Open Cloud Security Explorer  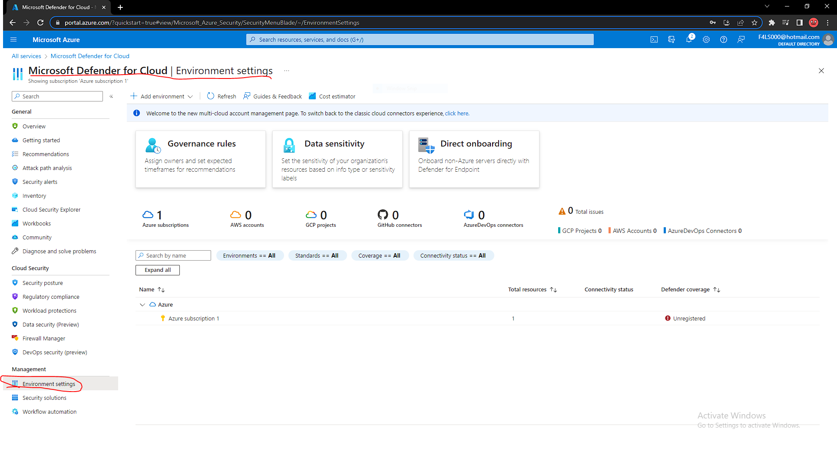(51, 209)
